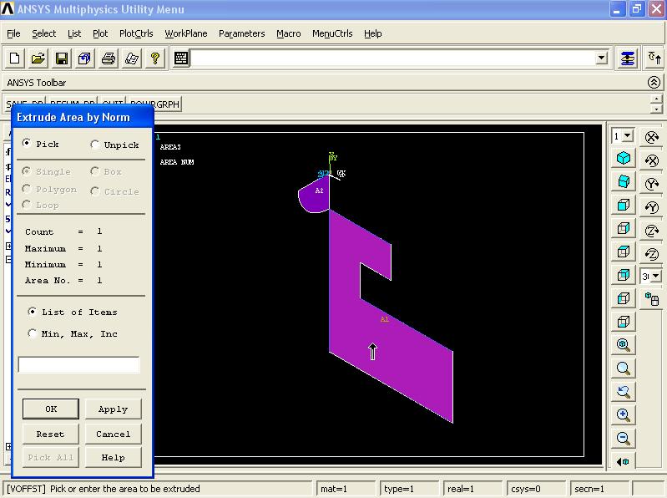Open ANSYS help question mark icon

point(154,58)
